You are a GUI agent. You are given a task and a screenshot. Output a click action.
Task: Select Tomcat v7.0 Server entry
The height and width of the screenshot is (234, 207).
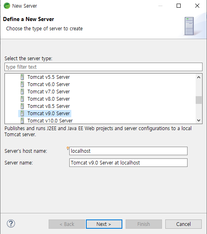(49, 91)
